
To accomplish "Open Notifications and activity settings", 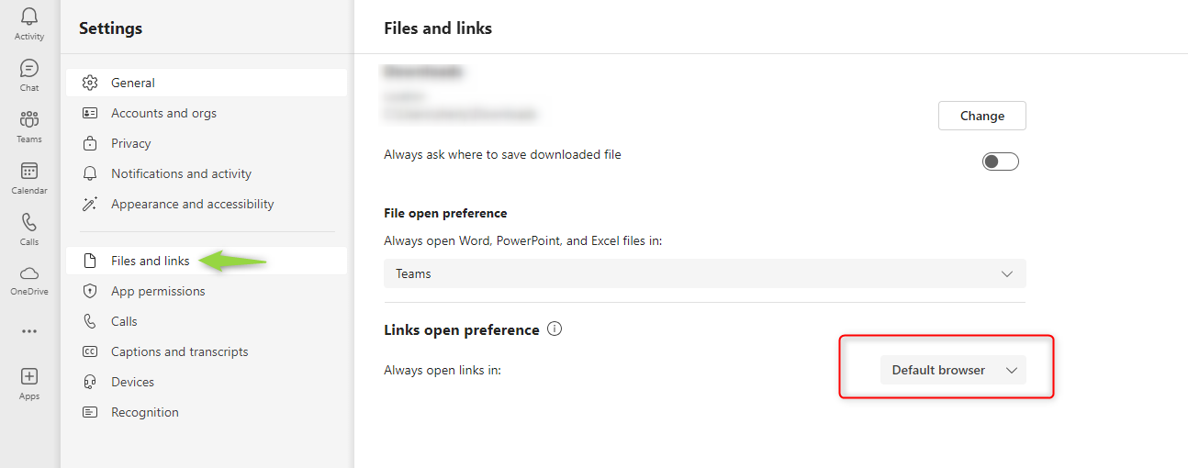I will (x=181, y=173).
